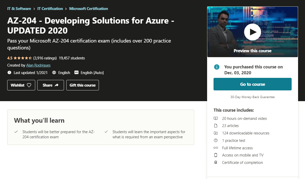Click the globe icon next to English
This screenshot has height=179, width=305.
54,72
